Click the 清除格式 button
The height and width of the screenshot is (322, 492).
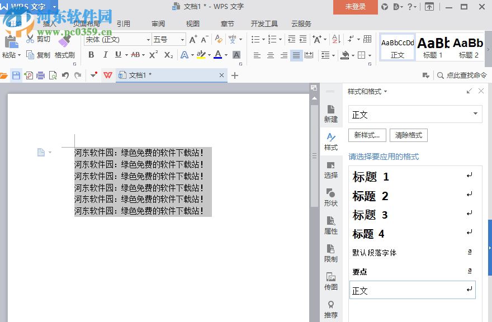coord(409,135)
